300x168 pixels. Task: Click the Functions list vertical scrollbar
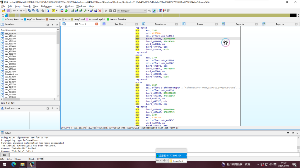pos(58,63)
